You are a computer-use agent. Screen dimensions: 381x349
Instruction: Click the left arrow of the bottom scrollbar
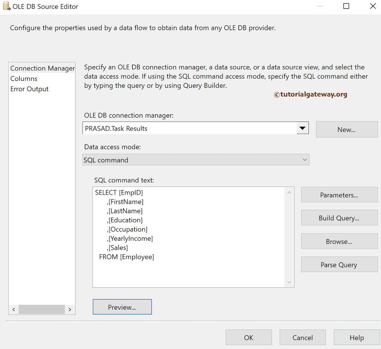[x=13, y=309]
